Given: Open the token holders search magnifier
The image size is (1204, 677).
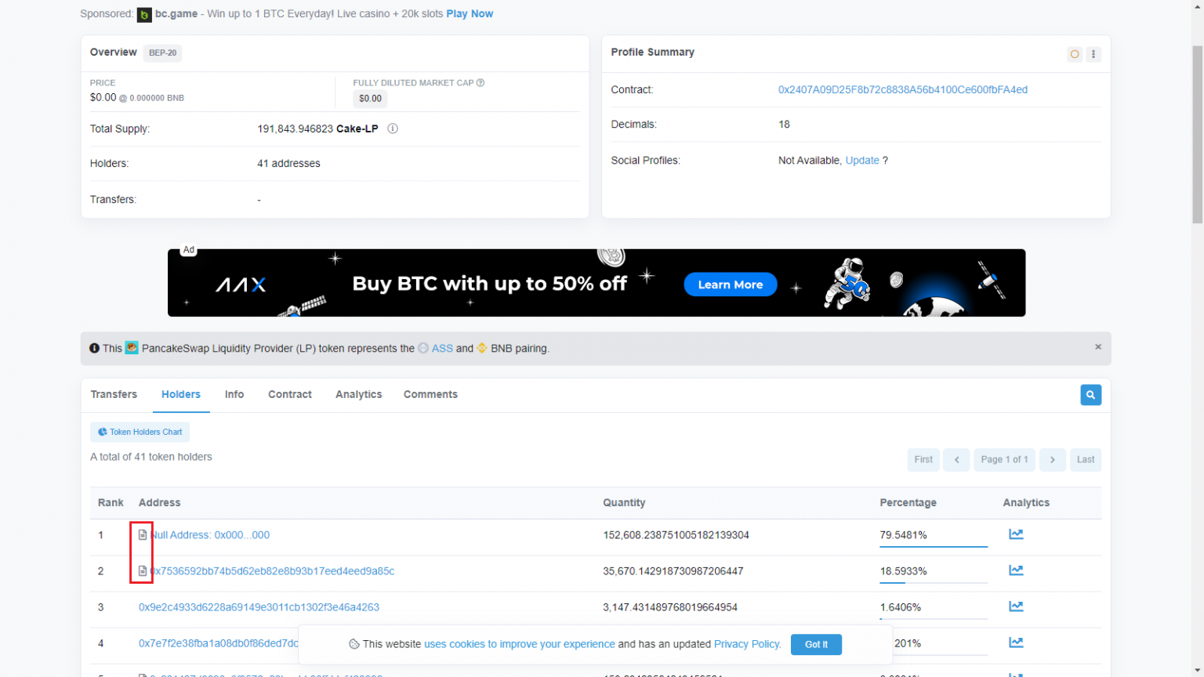Looking at the screenshot, I should (x=1090, y=395).
